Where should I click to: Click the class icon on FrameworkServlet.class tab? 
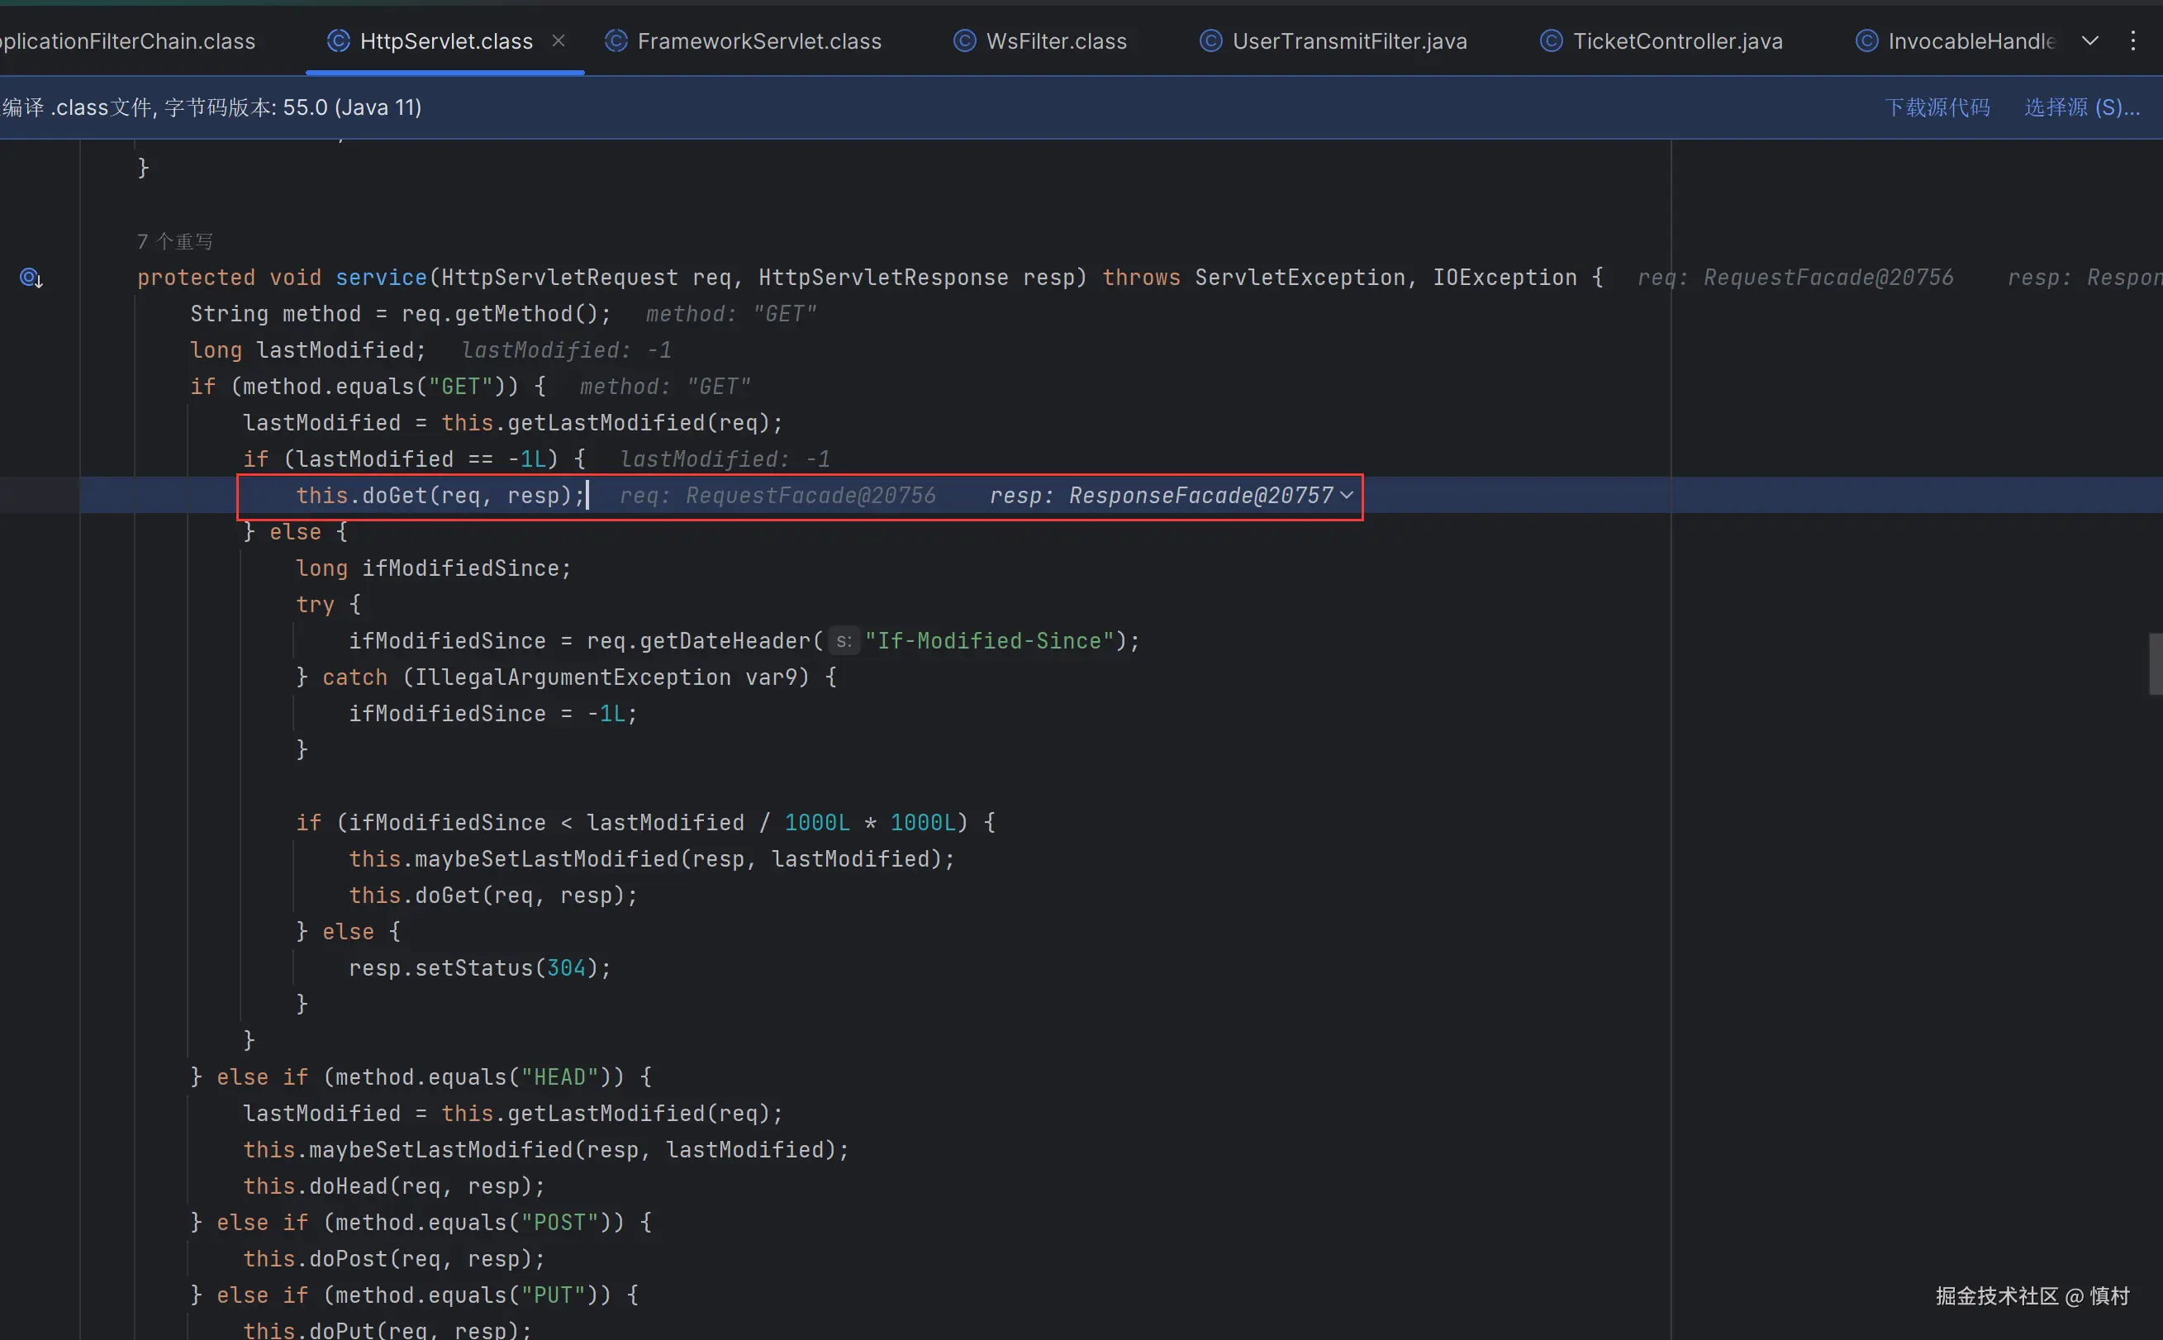[616, 40]
